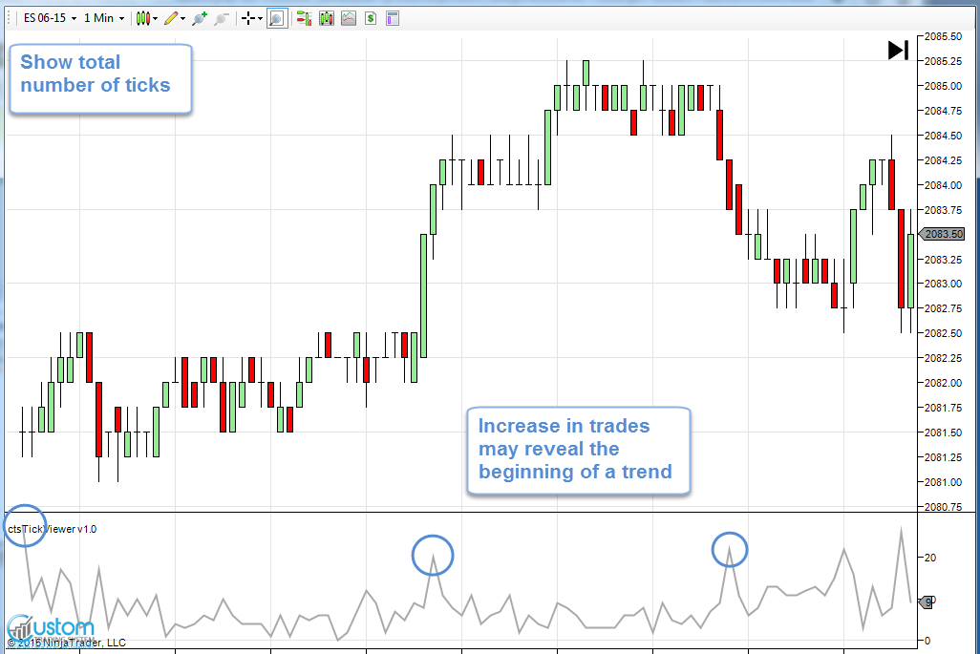This screenshot has width=980, height=654.
Task: Expand the 1 Min interval selector
Action: [x=103, y=18]
